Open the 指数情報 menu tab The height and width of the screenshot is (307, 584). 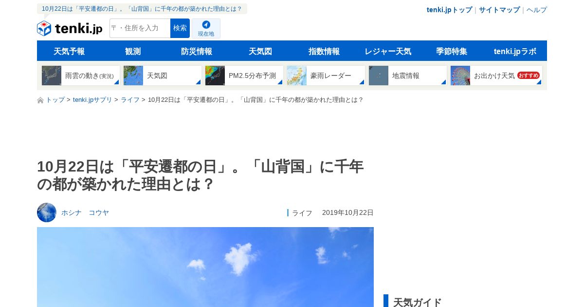(324, 51)
